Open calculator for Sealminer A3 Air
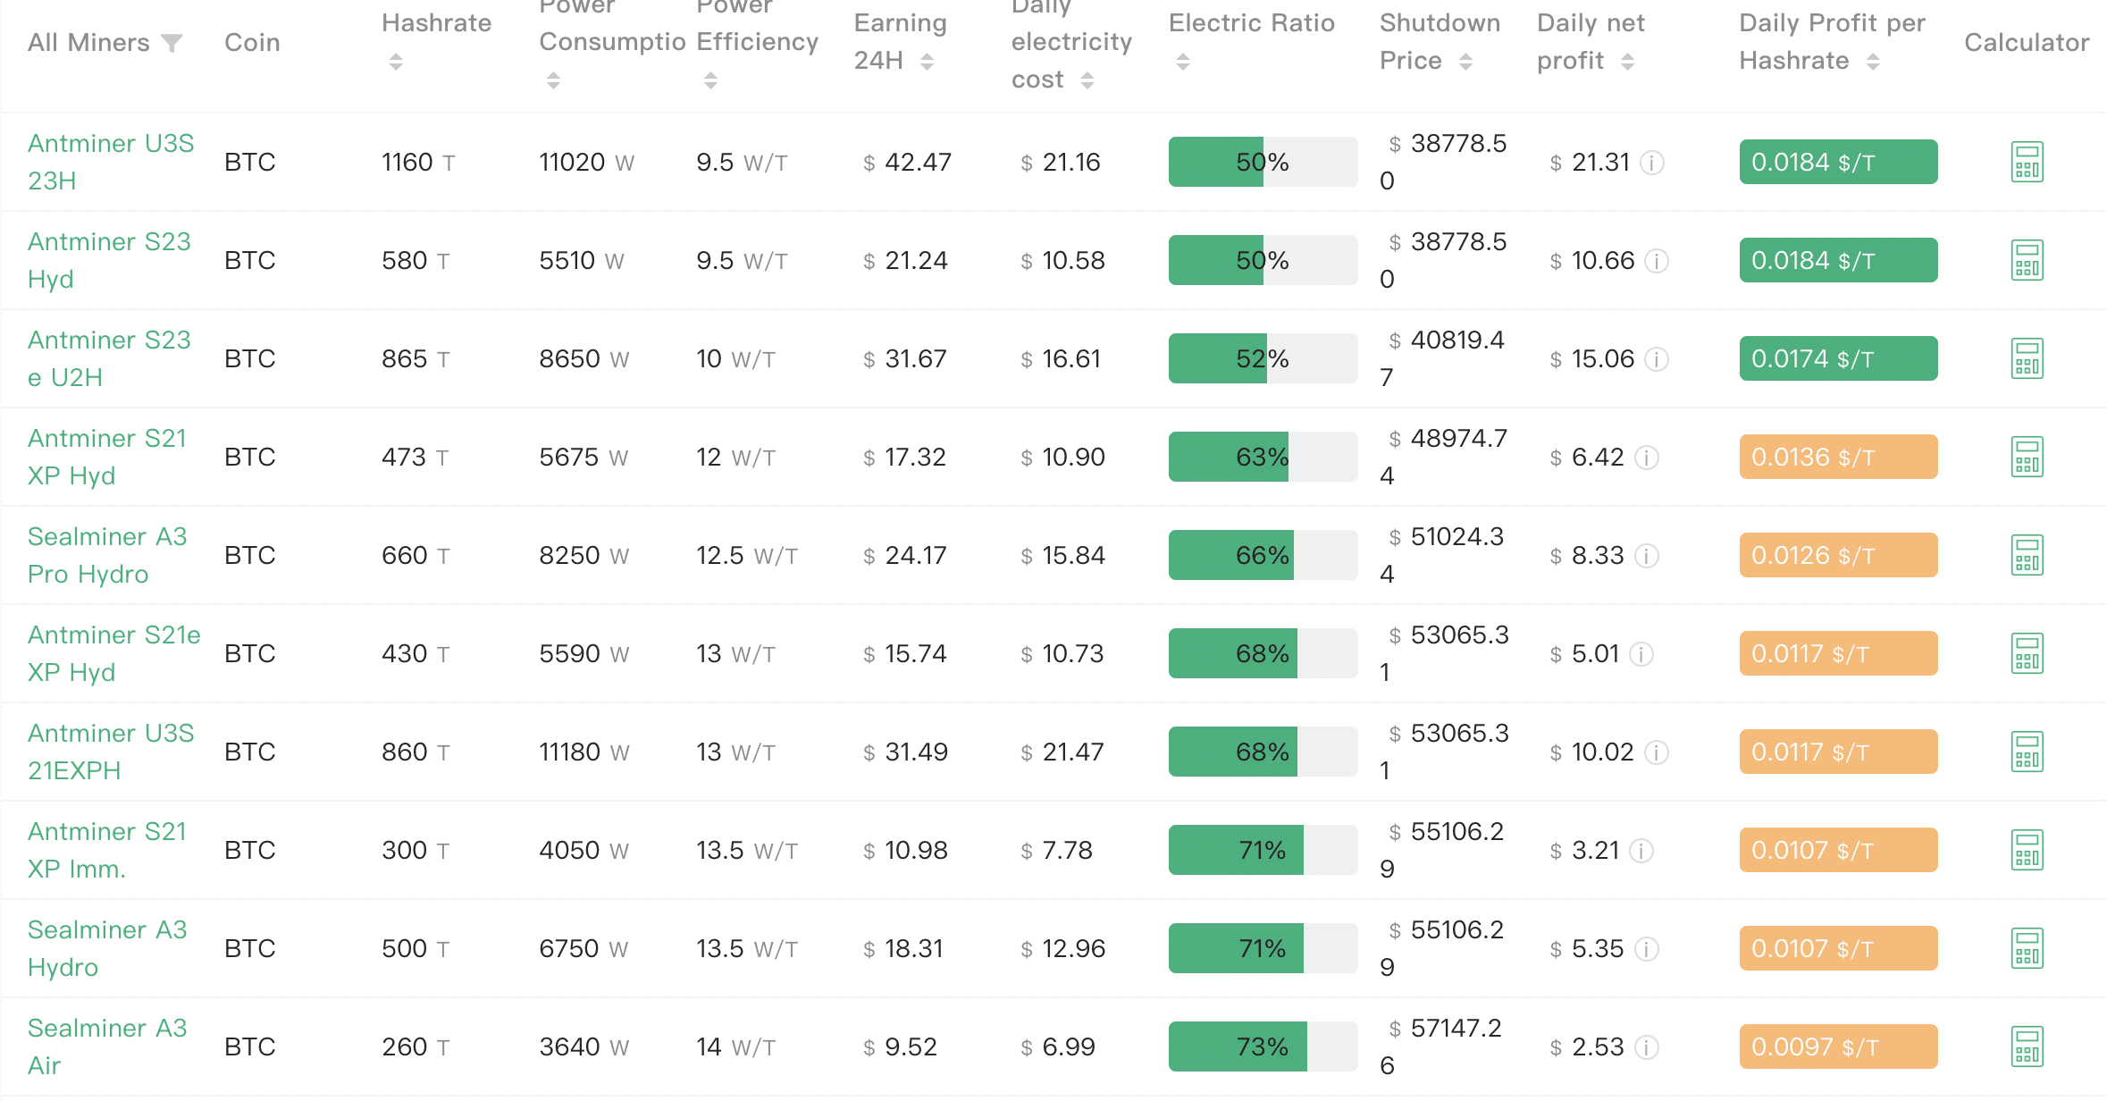The height and width of the screenshot is (1101, 2107). point(2027,1046)
